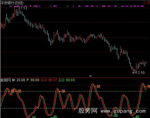Screen dimensions: 150x118
Task: Click the SJ2: 86.37 indicator value
Action: pyautogui.click(x=49, y=80)
